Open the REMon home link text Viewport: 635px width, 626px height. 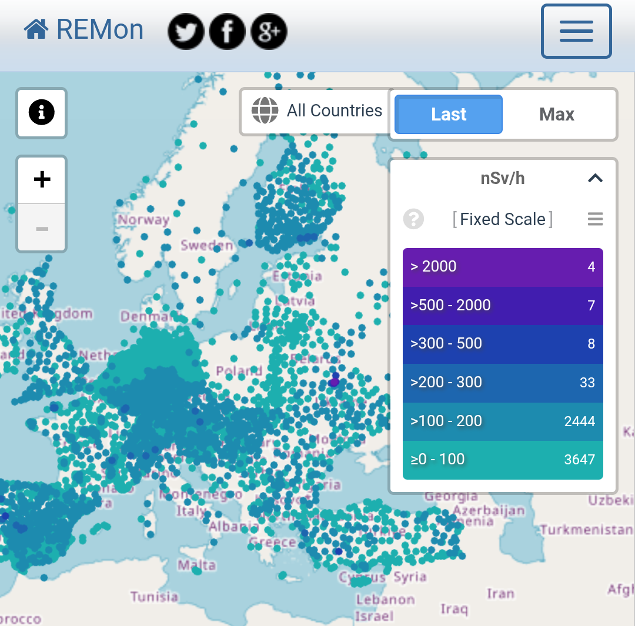(x=99, y=29)
